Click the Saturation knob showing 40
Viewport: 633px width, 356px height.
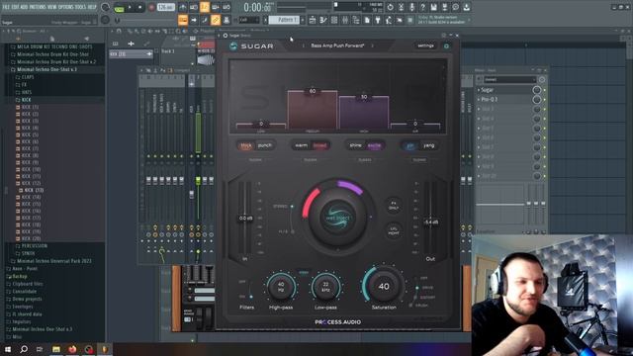[384, 286]
